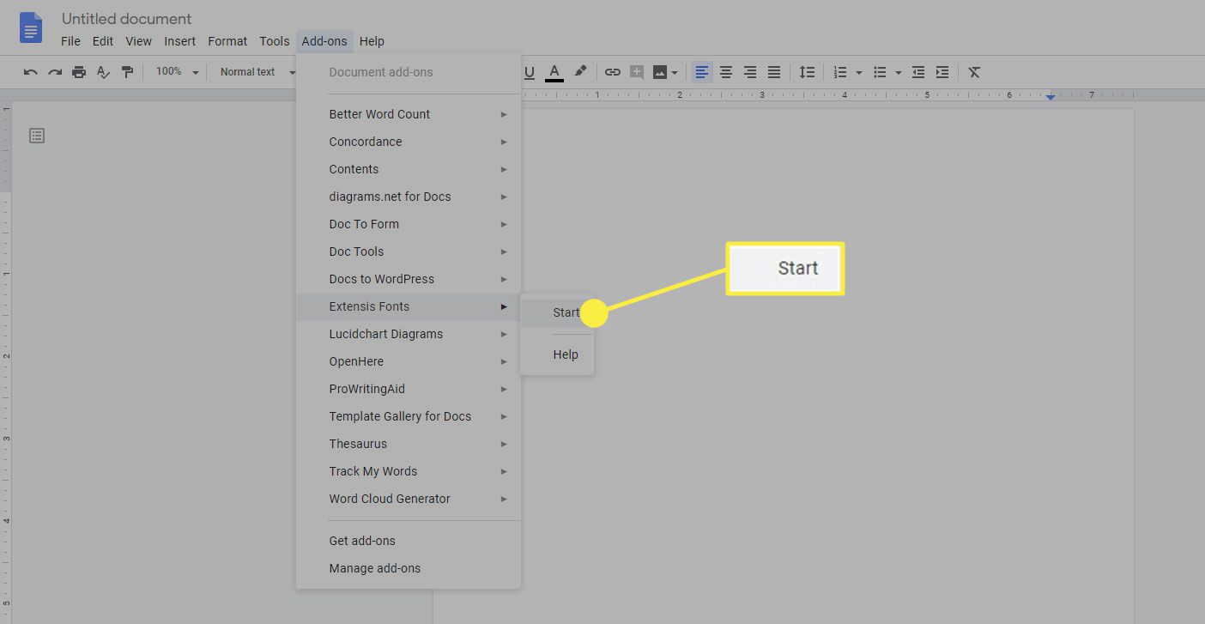
Task: Click the spell check icon
Action: (x=103, y=72)
